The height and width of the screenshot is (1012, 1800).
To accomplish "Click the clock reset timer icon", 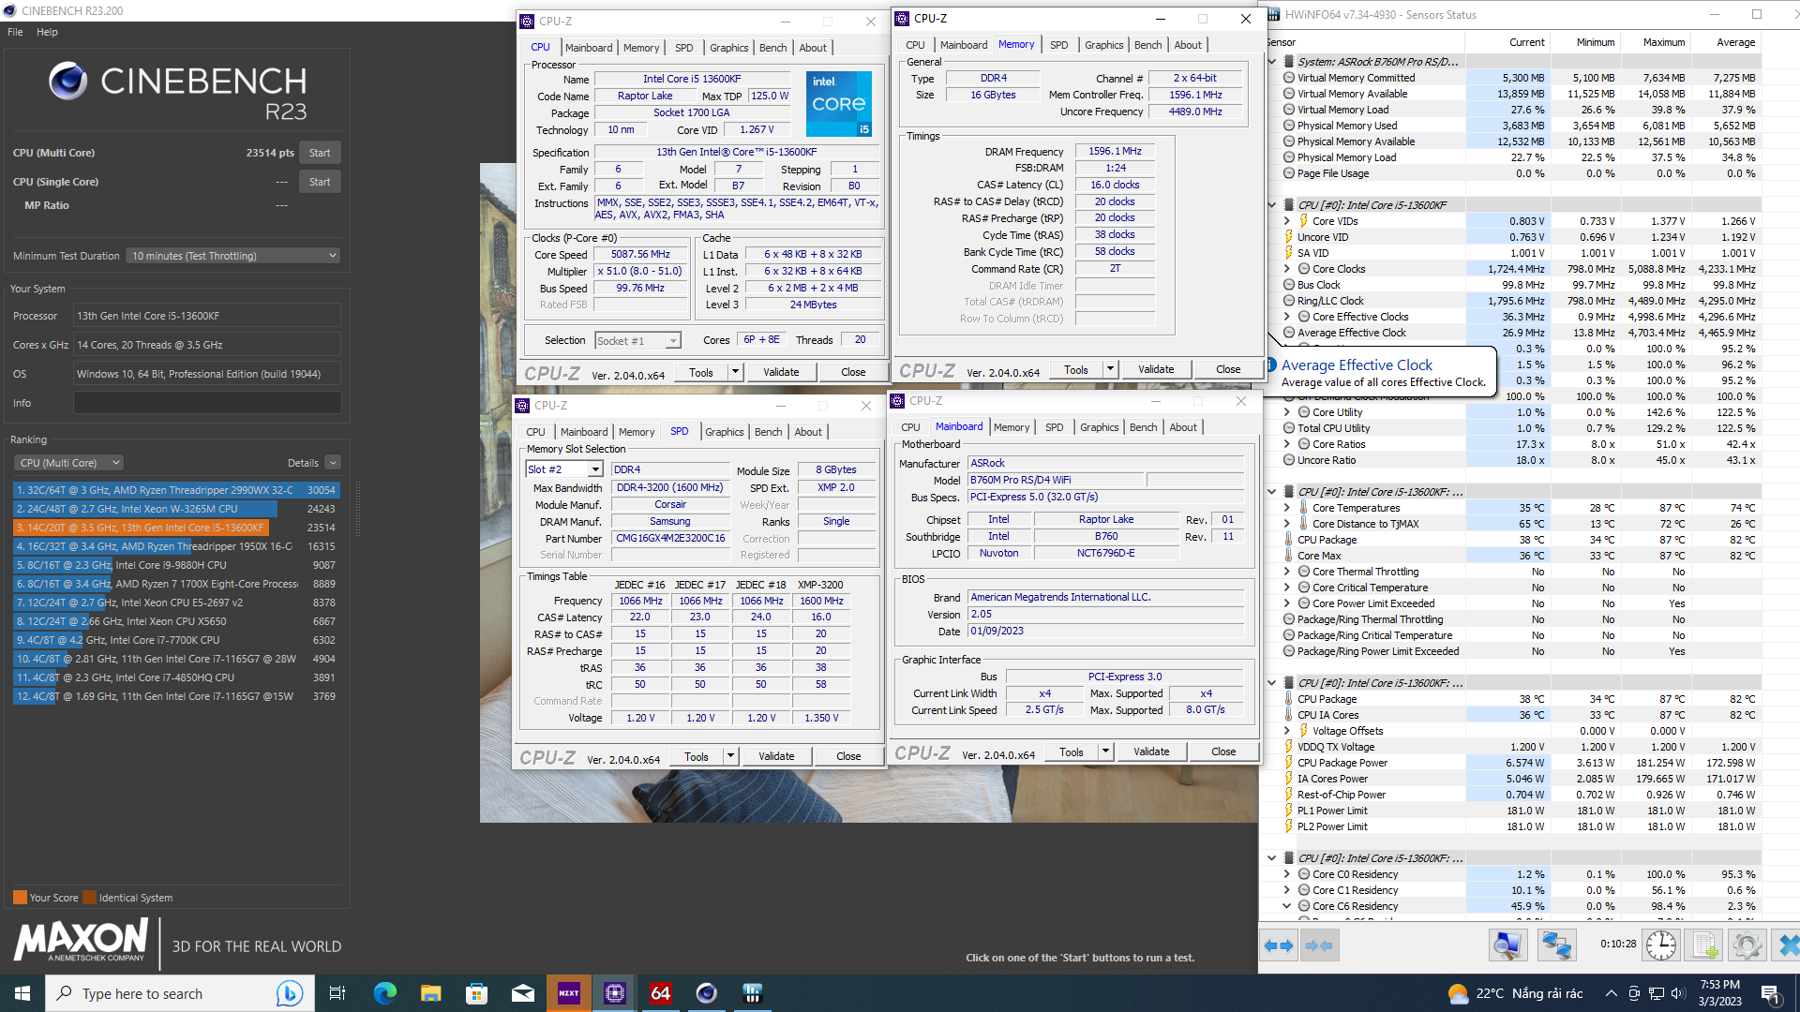I will click(x=1660, y=945).
